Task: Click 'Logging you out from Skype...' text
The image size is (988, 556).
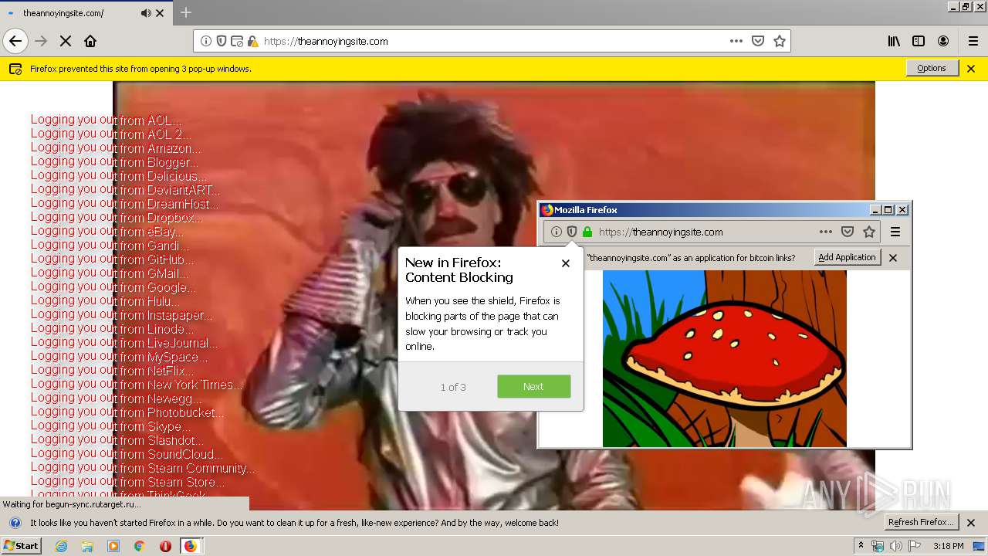Action: (111, 426)
